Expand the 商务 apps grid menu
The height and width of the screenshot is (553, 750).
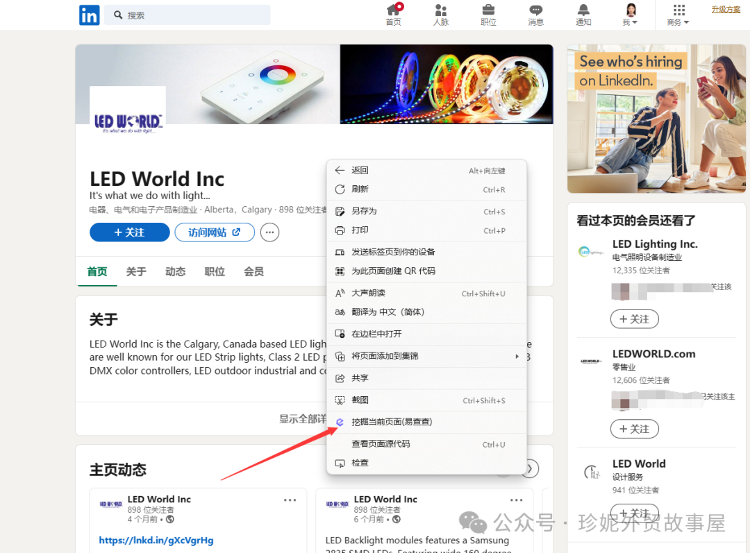point(678,15)
